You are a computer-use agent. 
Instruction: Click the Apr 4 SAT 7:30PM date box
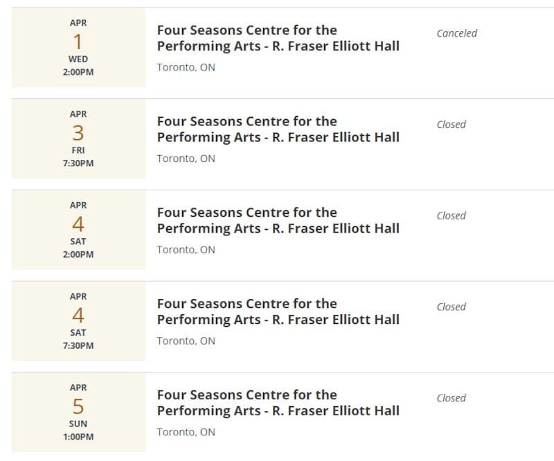tap(78, 321)
